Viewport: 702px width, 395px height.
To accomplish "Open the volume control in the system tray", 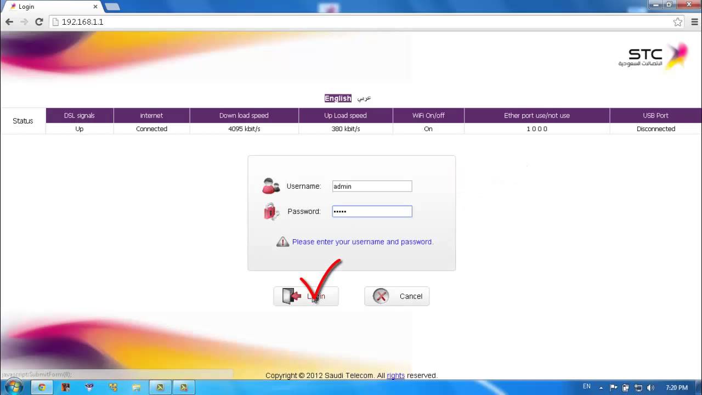I will click(650, 387).
